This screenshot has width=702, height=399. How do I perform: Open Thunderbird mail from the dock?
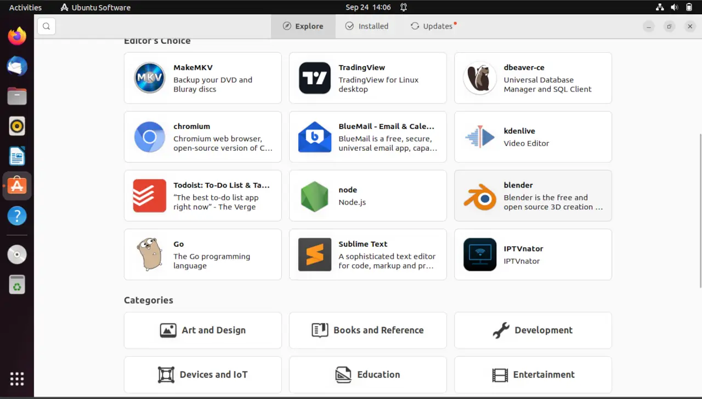click(17, 66)
